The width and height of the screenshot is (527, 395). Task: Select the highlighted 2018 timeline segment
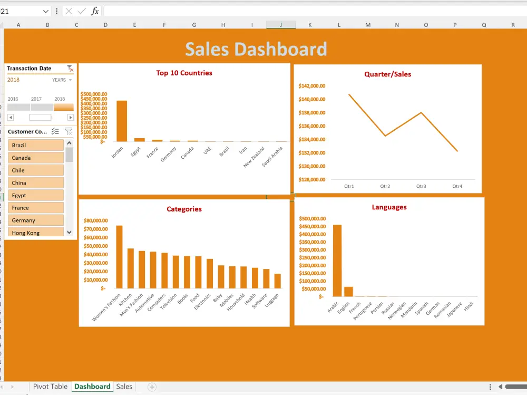click(x=64, y=108)
